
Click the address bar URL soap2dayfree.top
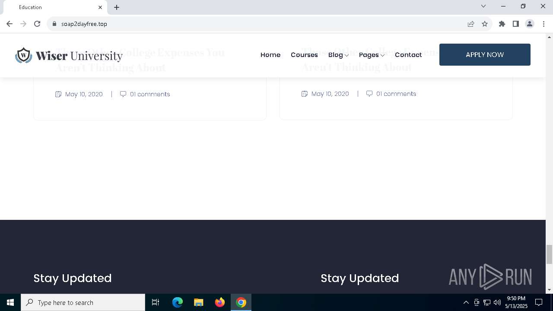(84, 24)
